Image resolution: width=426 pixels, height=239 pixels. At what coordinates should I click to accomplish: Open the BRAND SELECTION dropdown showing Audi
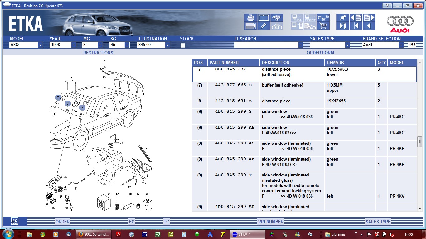[401, 45]
